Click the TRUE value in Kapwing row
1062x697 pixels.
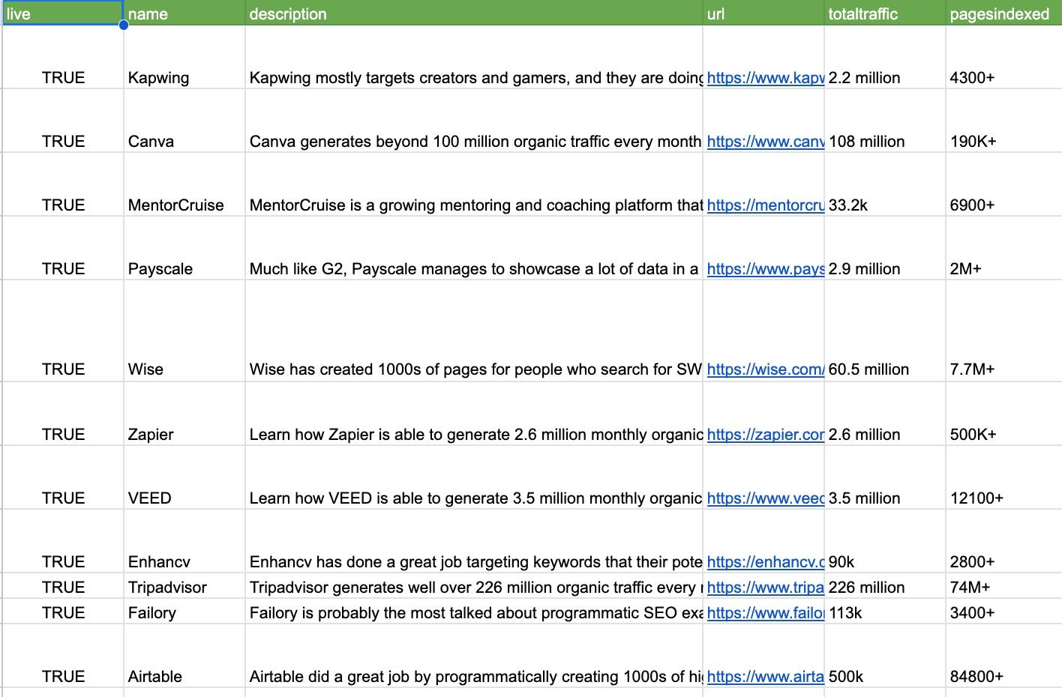(63, 77)
